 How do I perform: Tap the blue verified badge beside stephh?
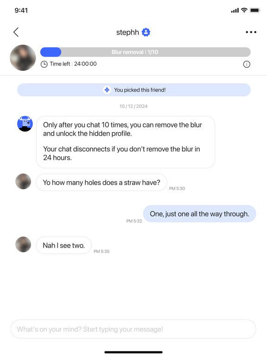click(x=146, y=32)
